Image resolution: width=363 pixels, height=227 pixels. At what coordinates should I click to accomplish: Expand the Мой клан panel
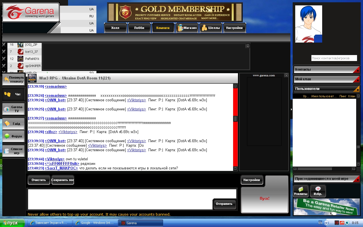(326, 79)
